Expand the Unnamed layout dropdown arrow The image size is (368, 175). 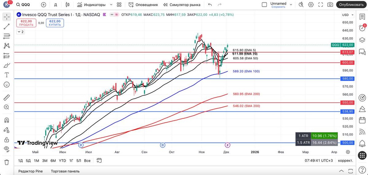click(x=291, y=5)
